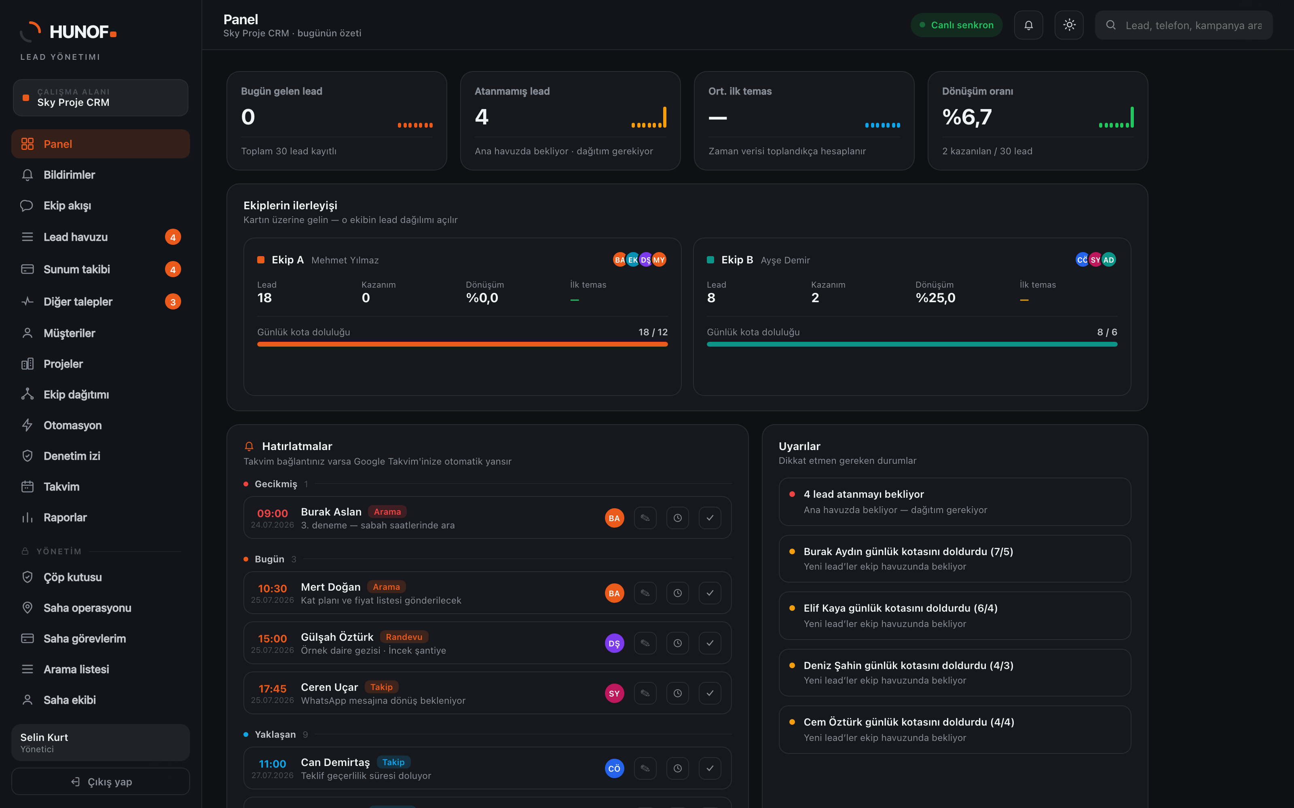Open the Sunum takibi page
The image size is (1294, 808).
click(x=101, y=269)
